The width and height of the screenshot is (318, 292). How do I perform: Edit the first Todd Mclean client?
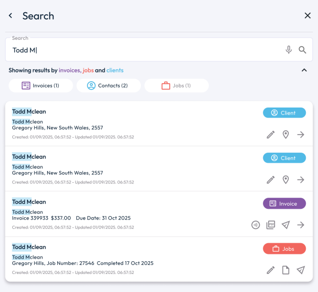pyautogui.click(x=271, y=135)
